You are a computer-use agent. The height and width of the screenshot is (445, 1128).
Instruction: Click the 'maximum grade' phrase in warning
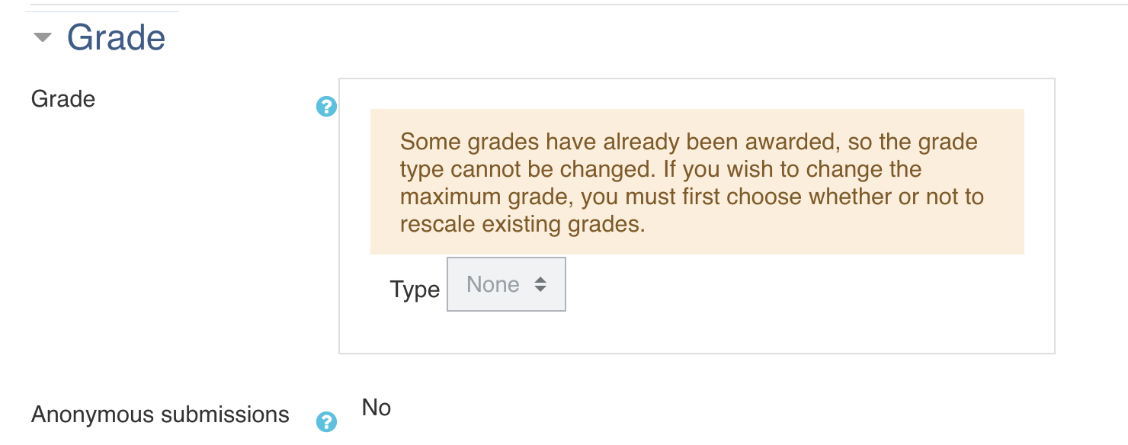[487, 197]
